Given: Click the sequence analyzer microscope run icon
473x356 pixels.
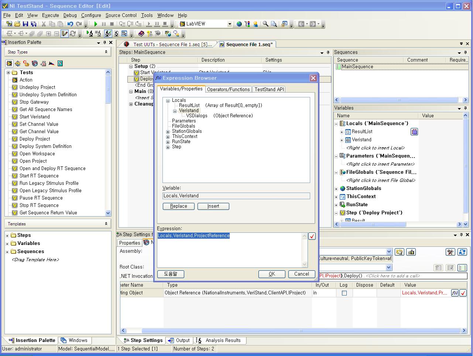Looking at the screenshot, I should 90,34.
